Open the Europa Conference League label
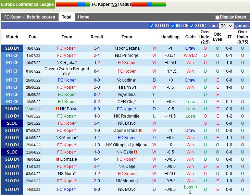 [x=27, y=4]
